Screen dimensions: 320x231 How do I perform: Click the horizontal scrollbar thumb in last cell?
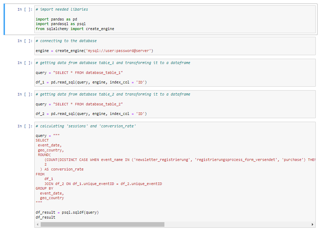point(103,225)
